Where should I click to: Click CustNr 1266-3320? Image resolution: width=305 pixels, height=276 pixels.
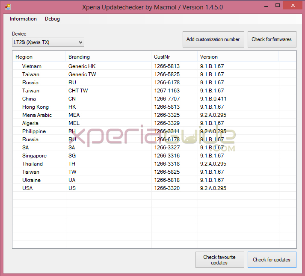pos(167,188)
